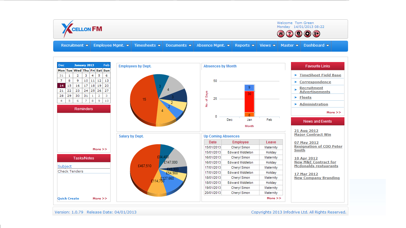This screenshot has height=228, width=406.
Task: Select date 14 on the January calendar
Action: click(x=61, y=85)
